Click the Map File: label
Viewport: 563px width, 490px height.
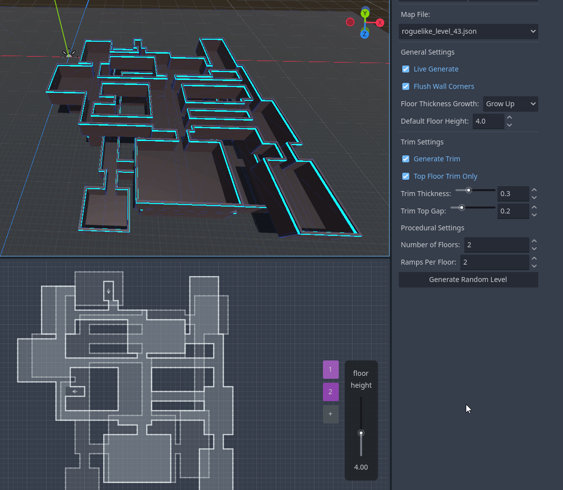pos(415,14)
